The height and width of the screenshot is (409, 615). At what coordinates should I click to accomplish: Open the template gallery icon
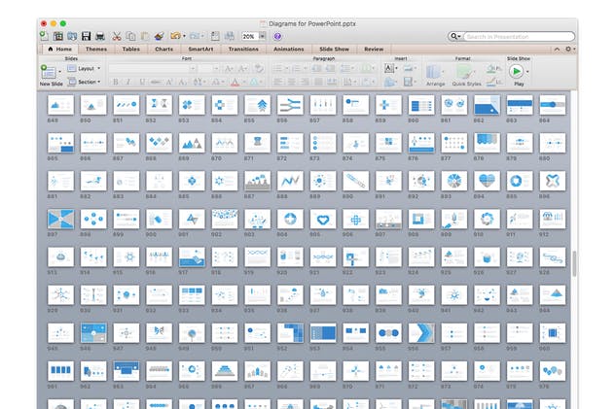click(x=58, y=36)
